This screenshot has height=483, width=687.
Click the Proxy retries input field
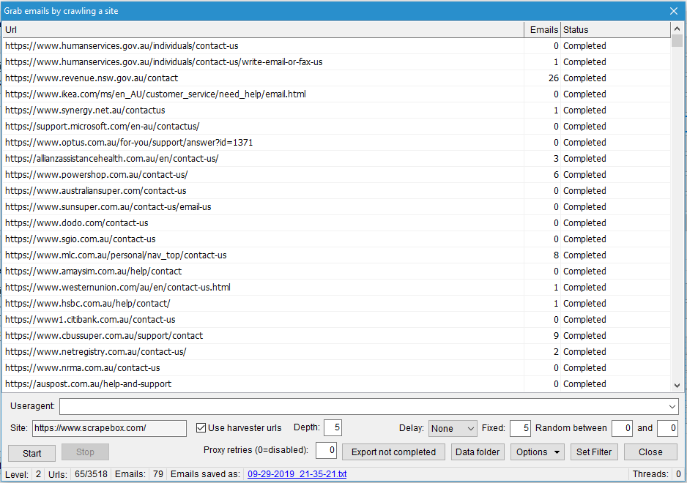coord(326,450)
